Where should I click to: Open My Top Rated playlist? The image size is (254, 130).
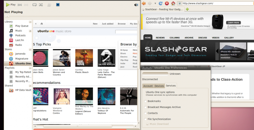(x=23, y=72)
